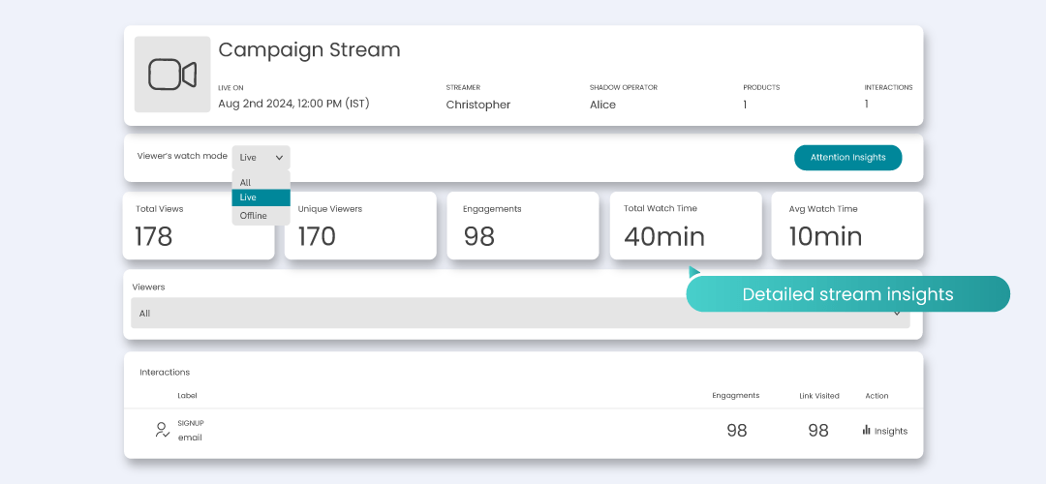Click the Avg Watch Time card

click(x=846, y=226)
